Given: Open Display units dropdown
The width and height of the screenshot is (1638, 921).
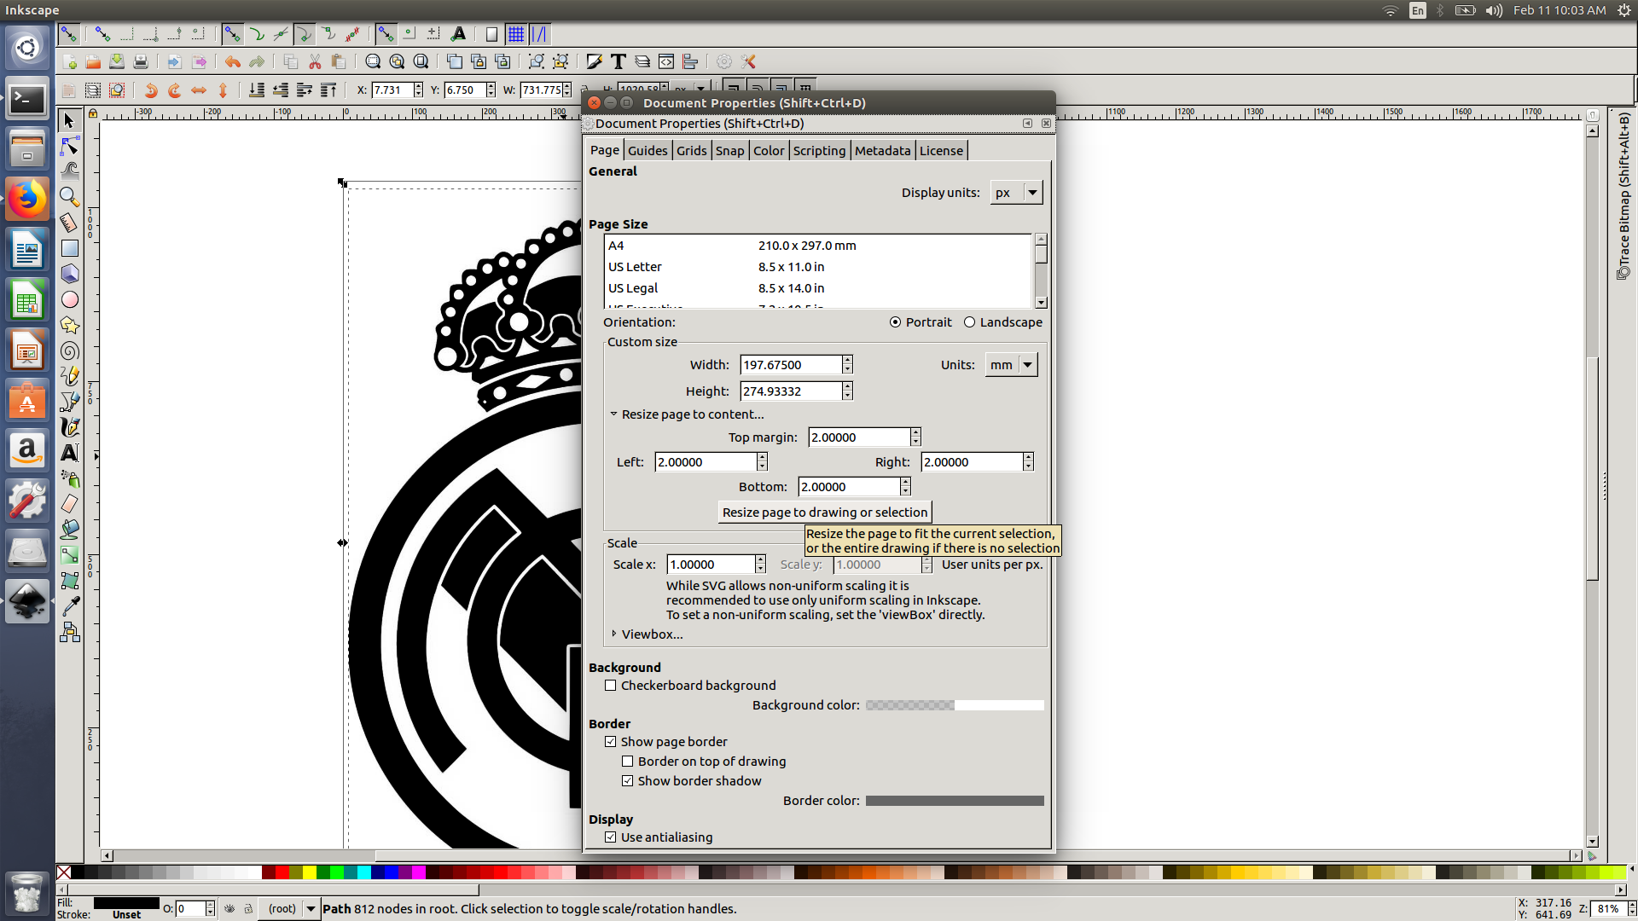Looking at the screenshot, I should tap(1016, 193).
